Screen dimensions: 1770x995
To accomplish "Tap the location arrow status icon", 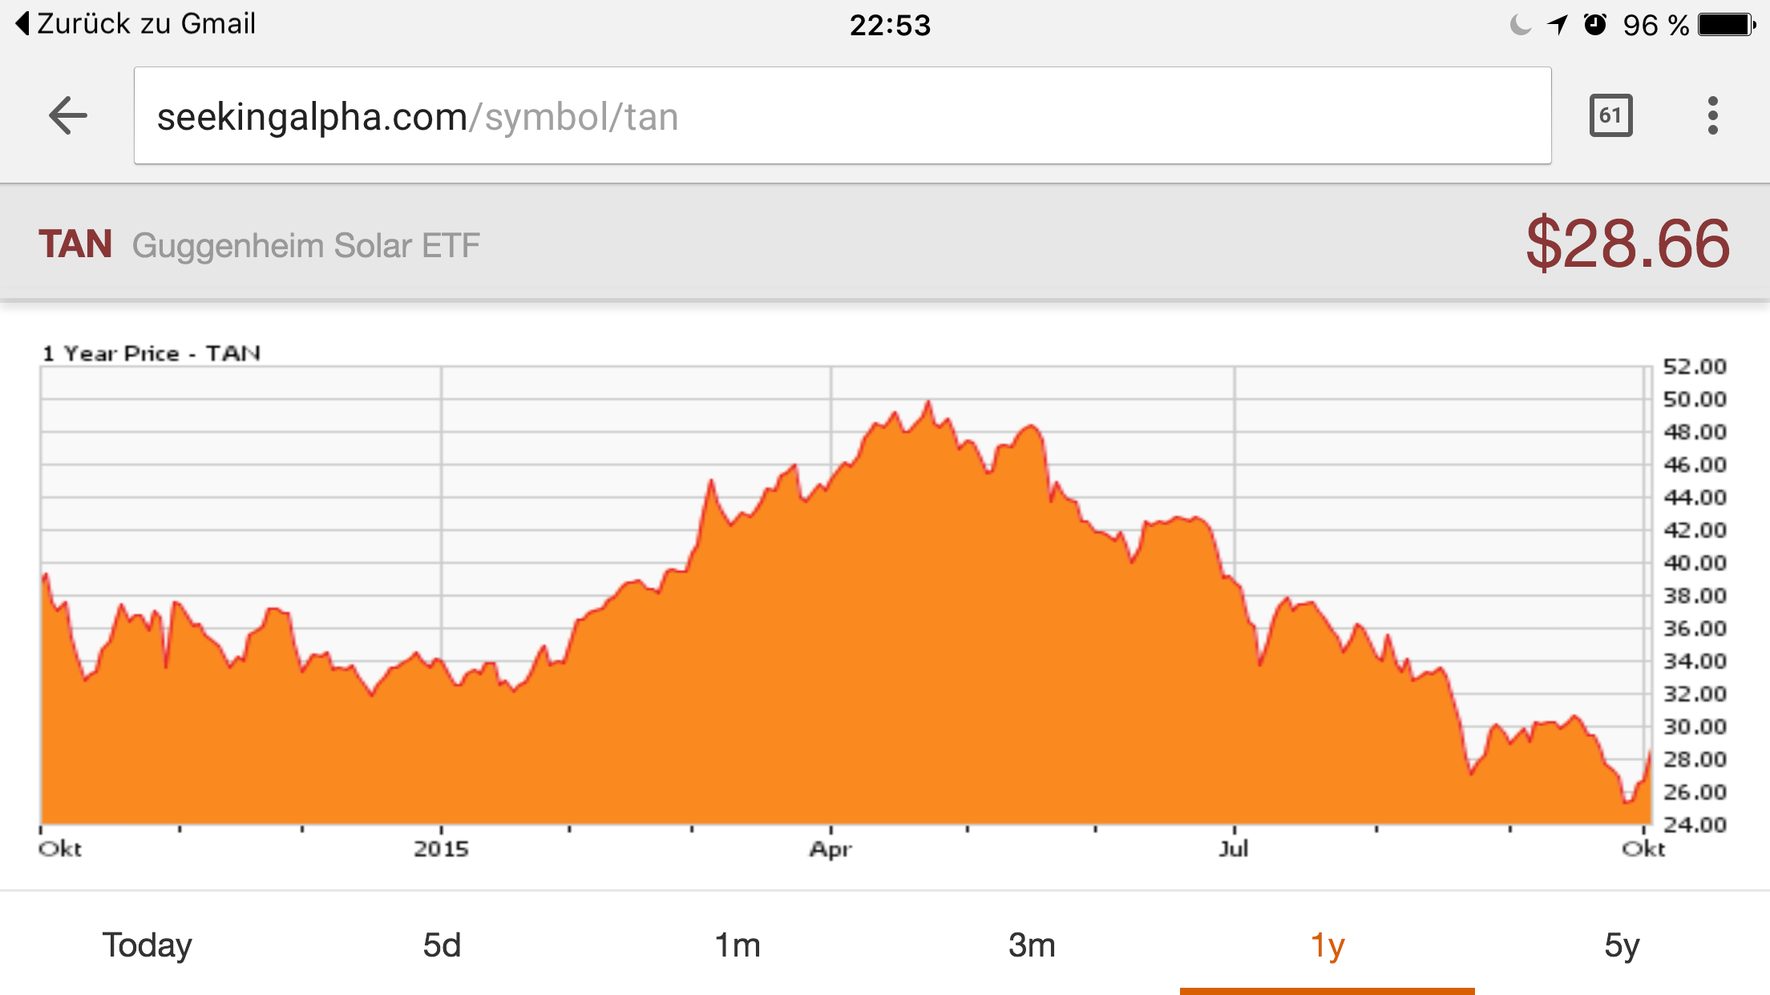I will [x=1558, y=25].
